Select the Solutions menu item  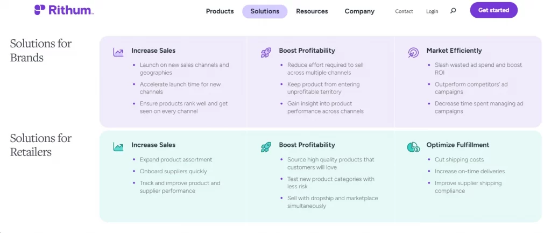click(x=265, y=11)
